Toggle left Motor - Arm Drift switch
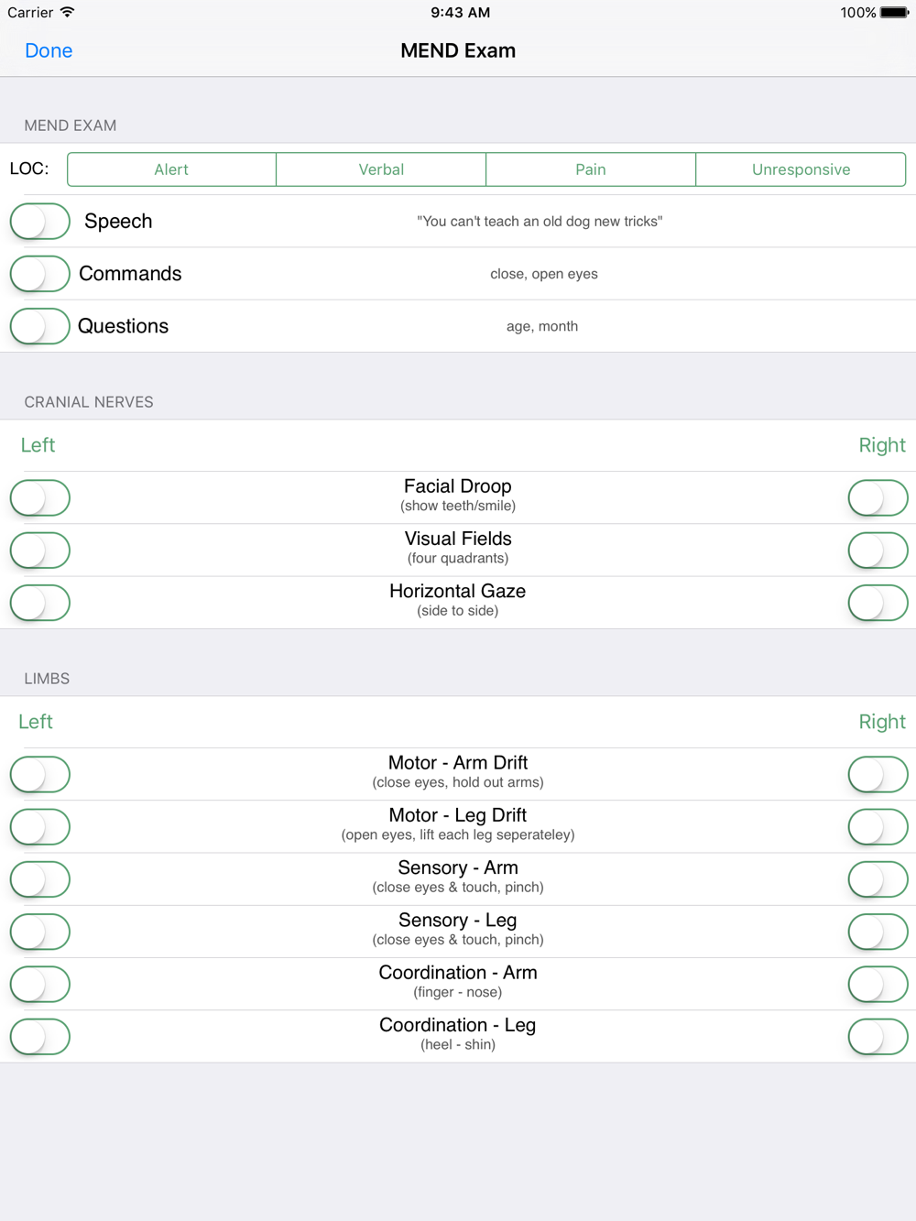916x1221 pixels. pos(40,775)
